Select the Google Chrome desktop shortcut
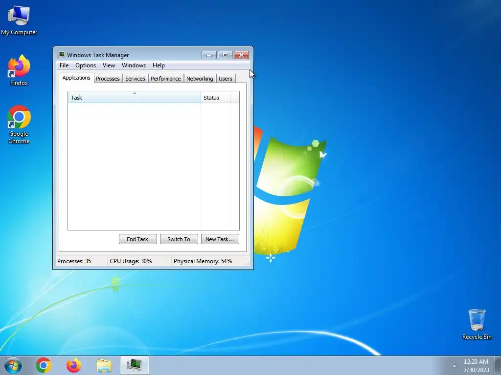This screenshot has width=501, height=375. point(19,125)
